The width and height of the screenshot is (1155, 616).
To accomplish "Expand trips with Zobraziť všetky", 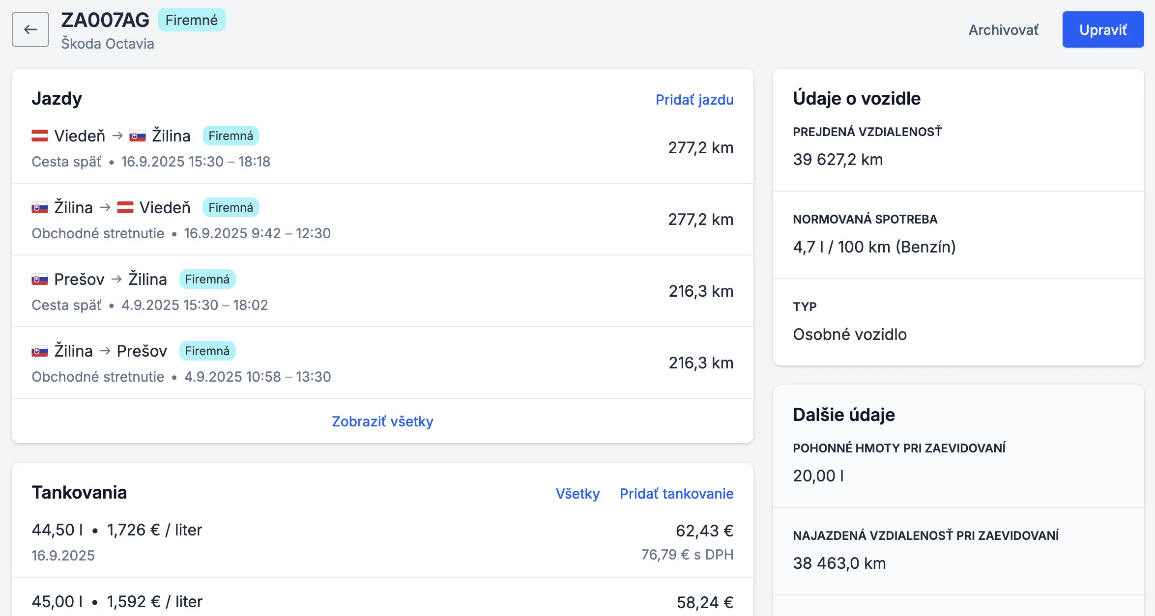I will pyautogui.click(x=382, y=421).
